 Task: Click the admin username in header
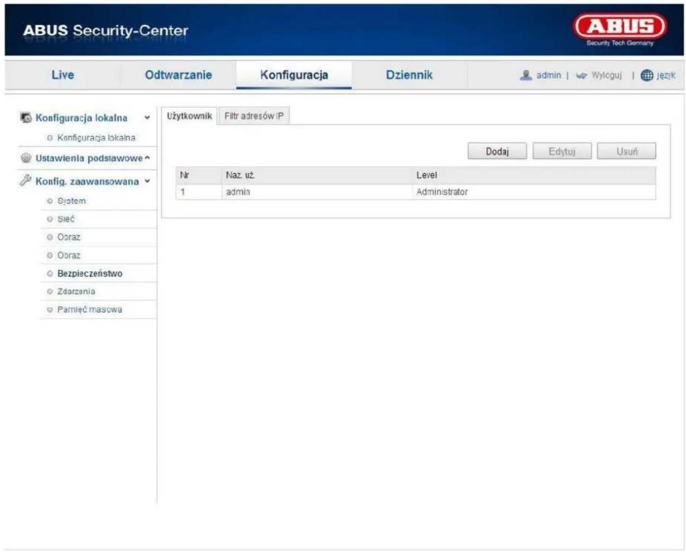(548, 75)
